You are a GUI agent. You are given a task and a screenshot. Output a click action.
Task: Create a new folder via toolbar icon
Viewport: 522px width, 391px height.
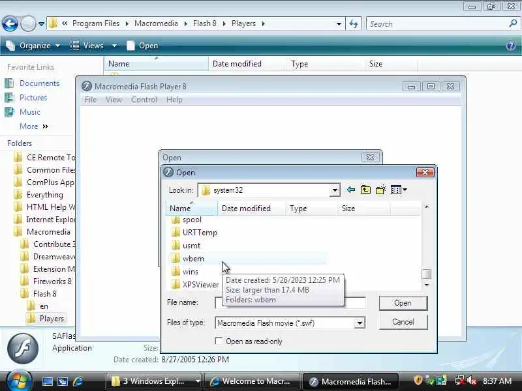pos(380,190)
